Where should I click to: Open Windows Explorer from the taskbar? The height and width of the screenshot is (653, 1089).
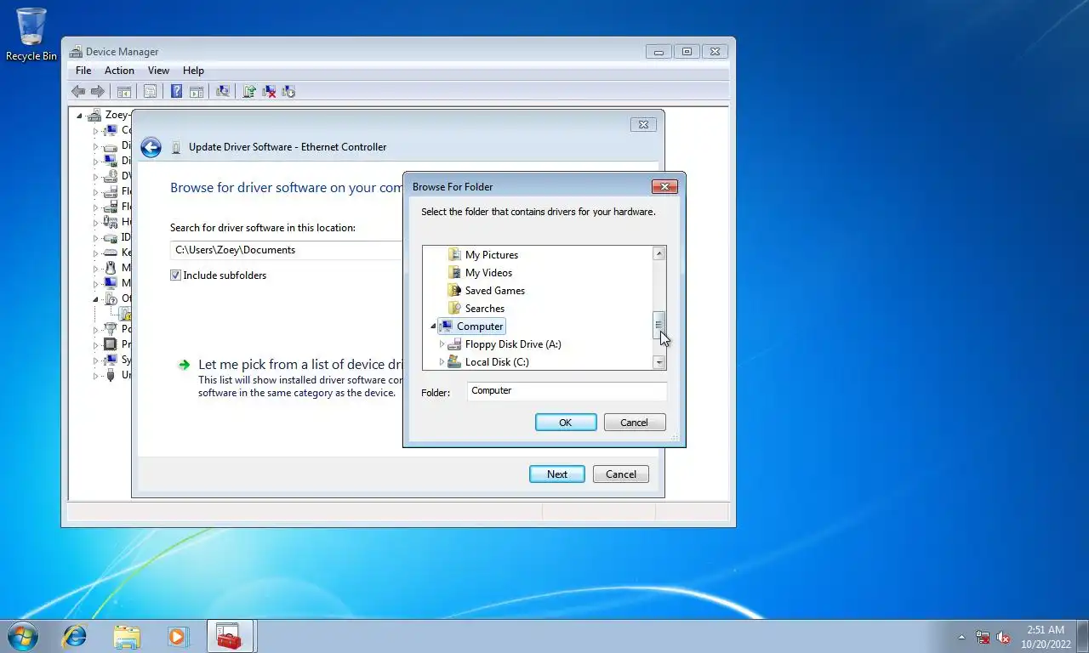pos(127,636)
